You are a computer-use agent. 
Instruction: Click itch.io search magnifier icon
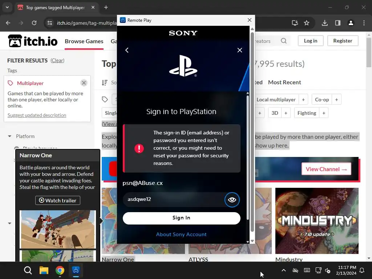pyautogui.click(x=284, y=41)
